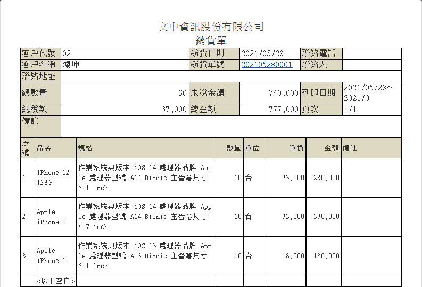Image resolution: width=422 pixels, height=287 pixels.
Task: Click the 聯絡地址 empty value field
Action: point(231,77)
